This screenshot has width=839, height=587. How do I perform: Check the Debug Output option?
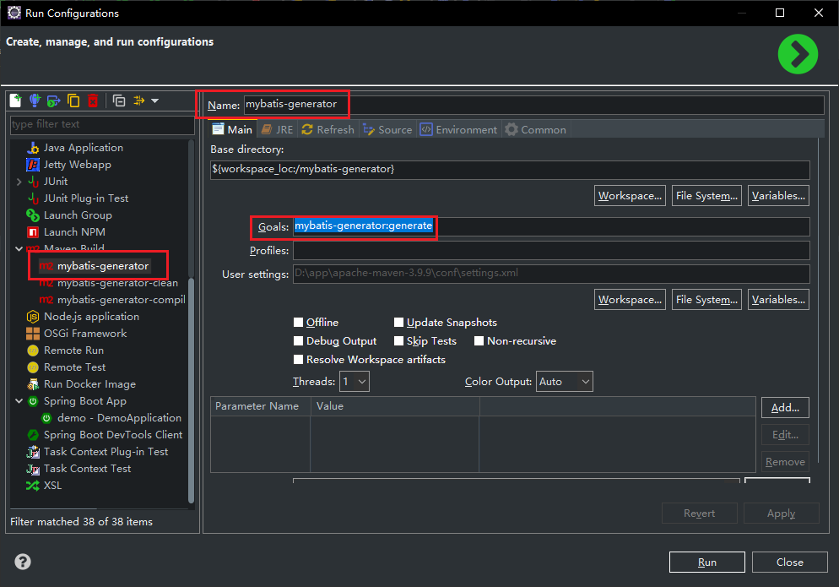tap(299, 341)
